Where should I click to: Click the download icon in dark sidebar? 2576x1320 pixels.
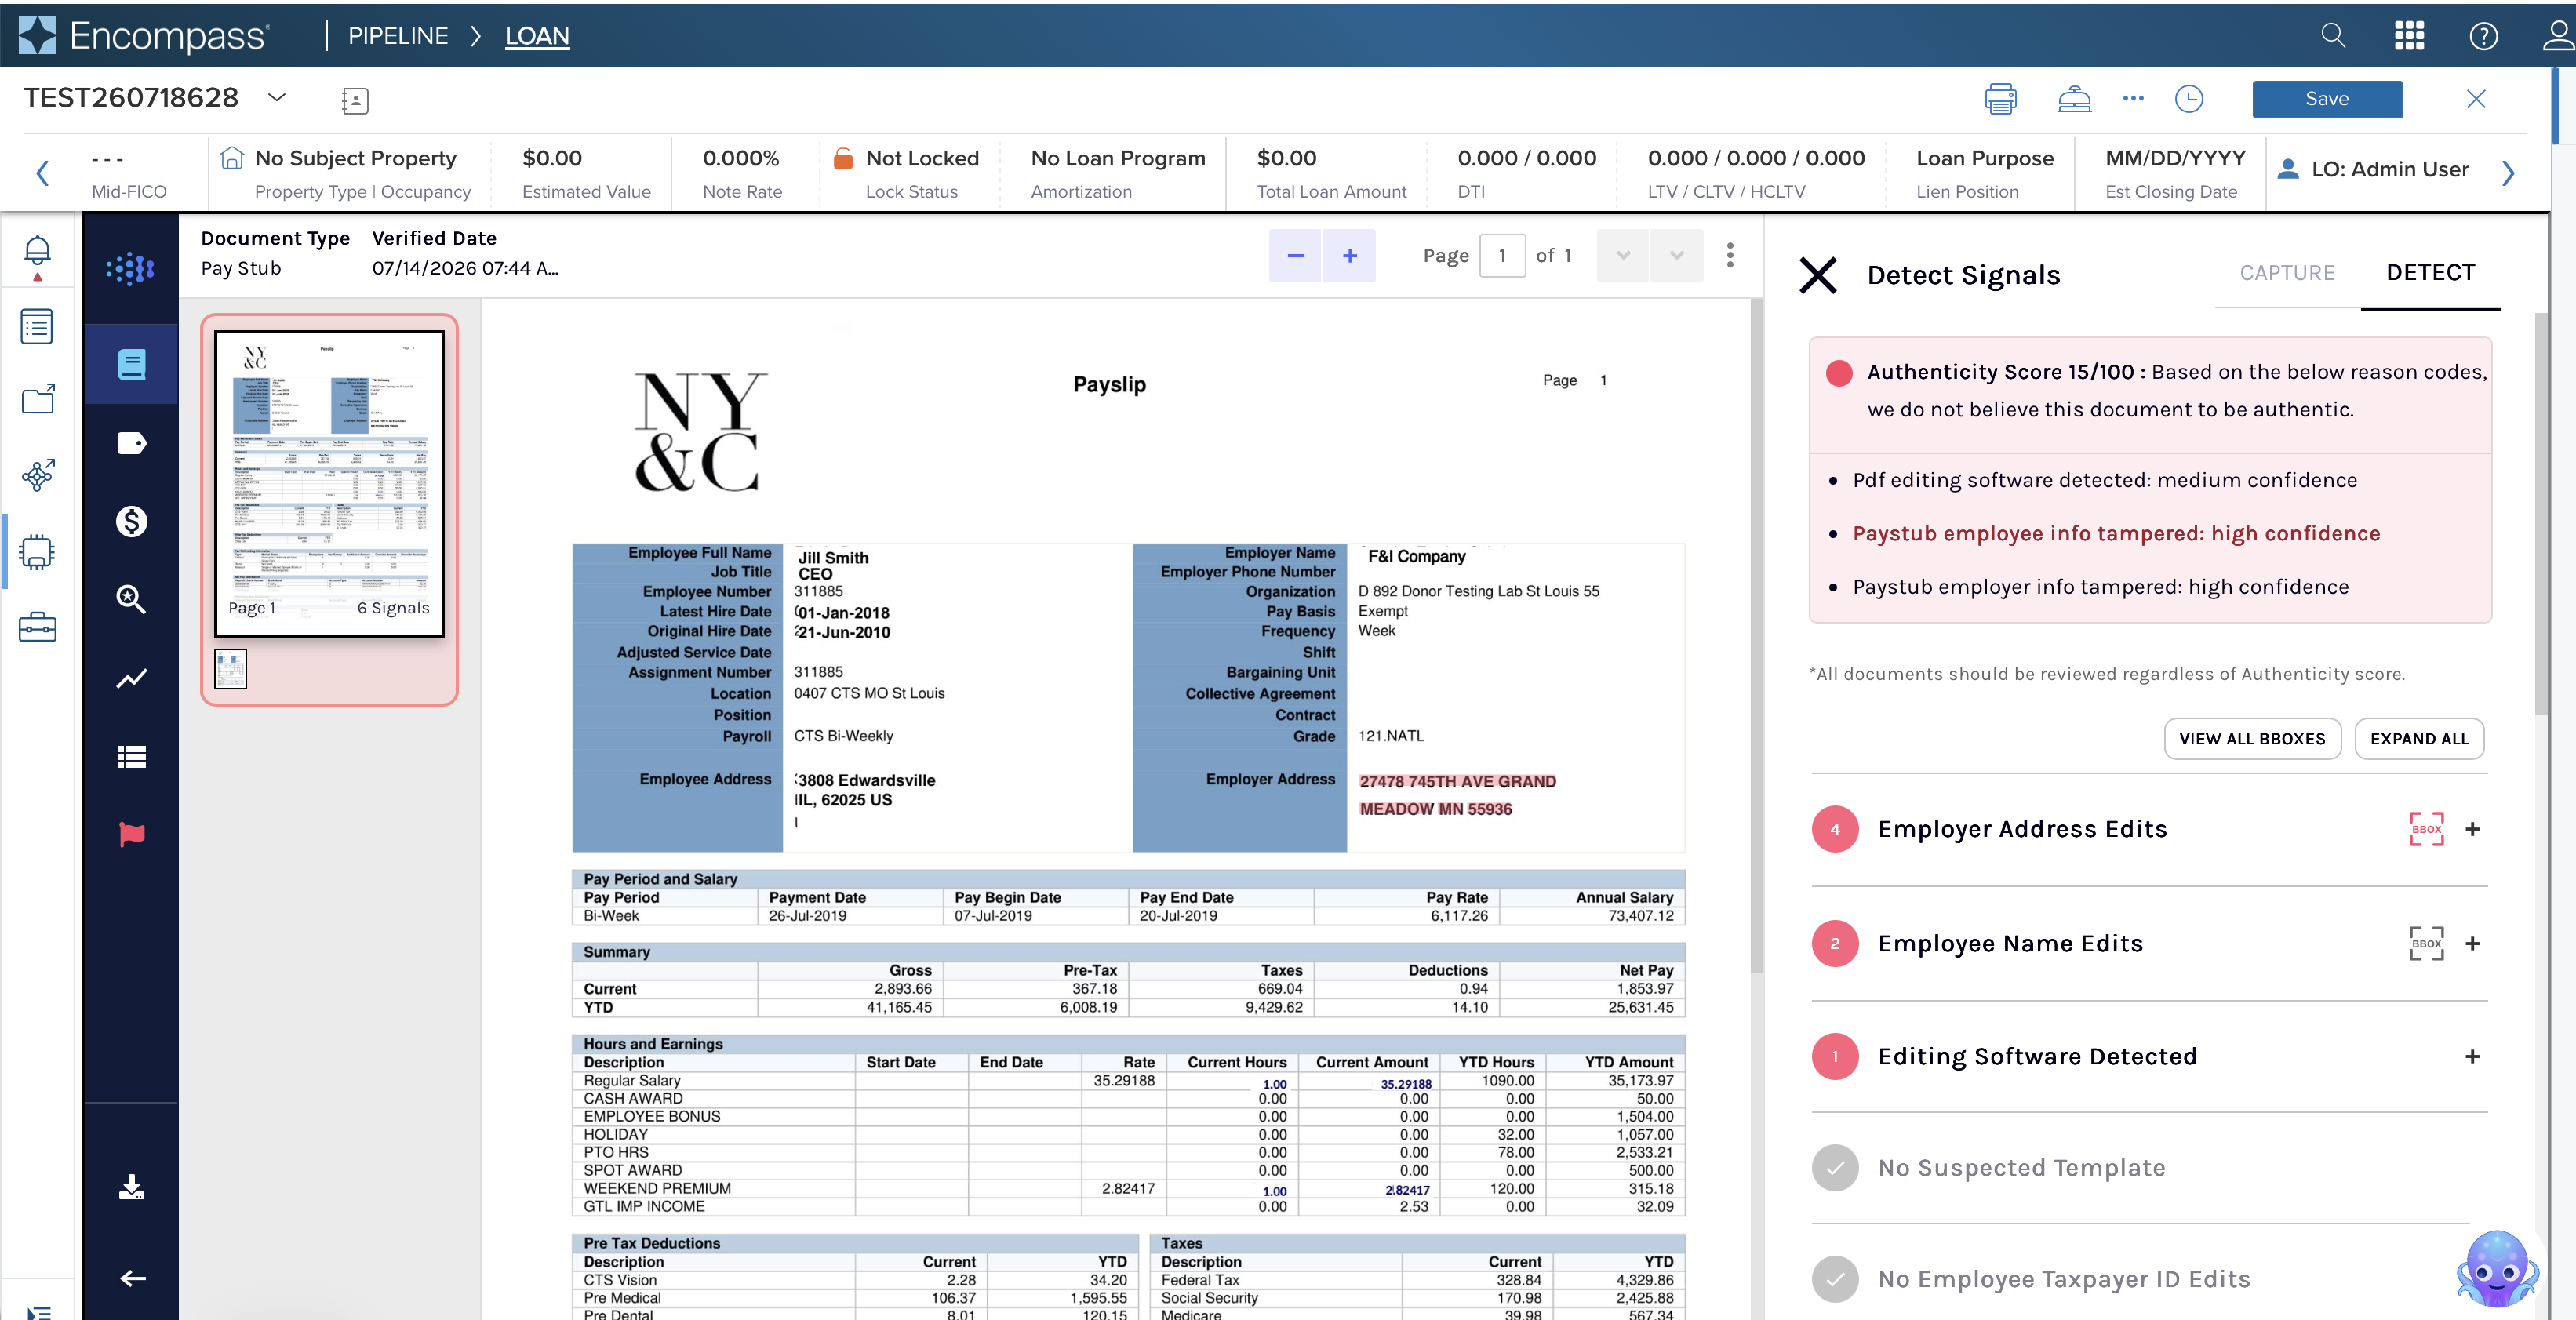131,1187
